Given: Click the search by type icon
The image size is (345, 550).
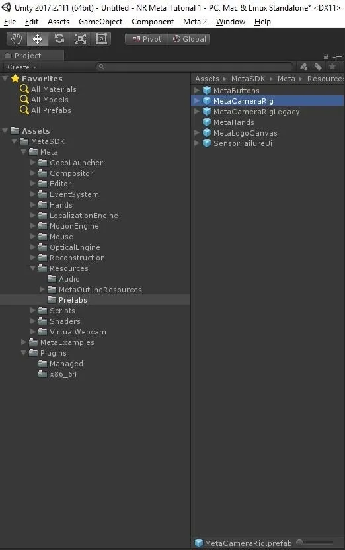Looking at the screenshot, I should (303, 67).
